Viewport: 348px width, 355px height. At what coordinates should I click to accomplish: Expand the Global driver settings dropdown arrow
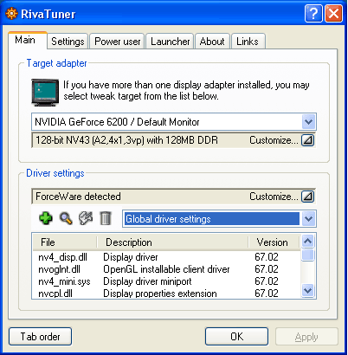[x=308, y=219]
